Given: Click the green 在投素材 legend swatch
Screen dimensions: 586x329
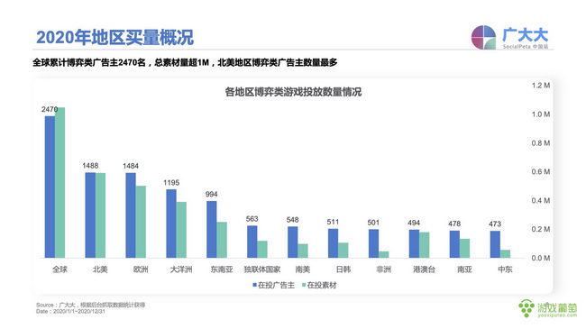Looking at the screenshot, I should click(x=304, y=285).
